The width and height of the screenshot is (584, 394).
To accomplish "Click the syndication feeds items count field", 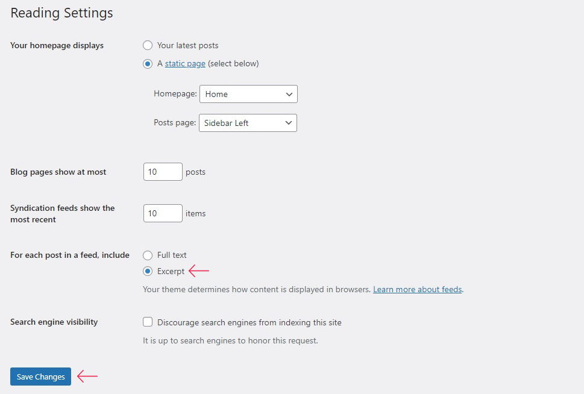I will point(163,213).
